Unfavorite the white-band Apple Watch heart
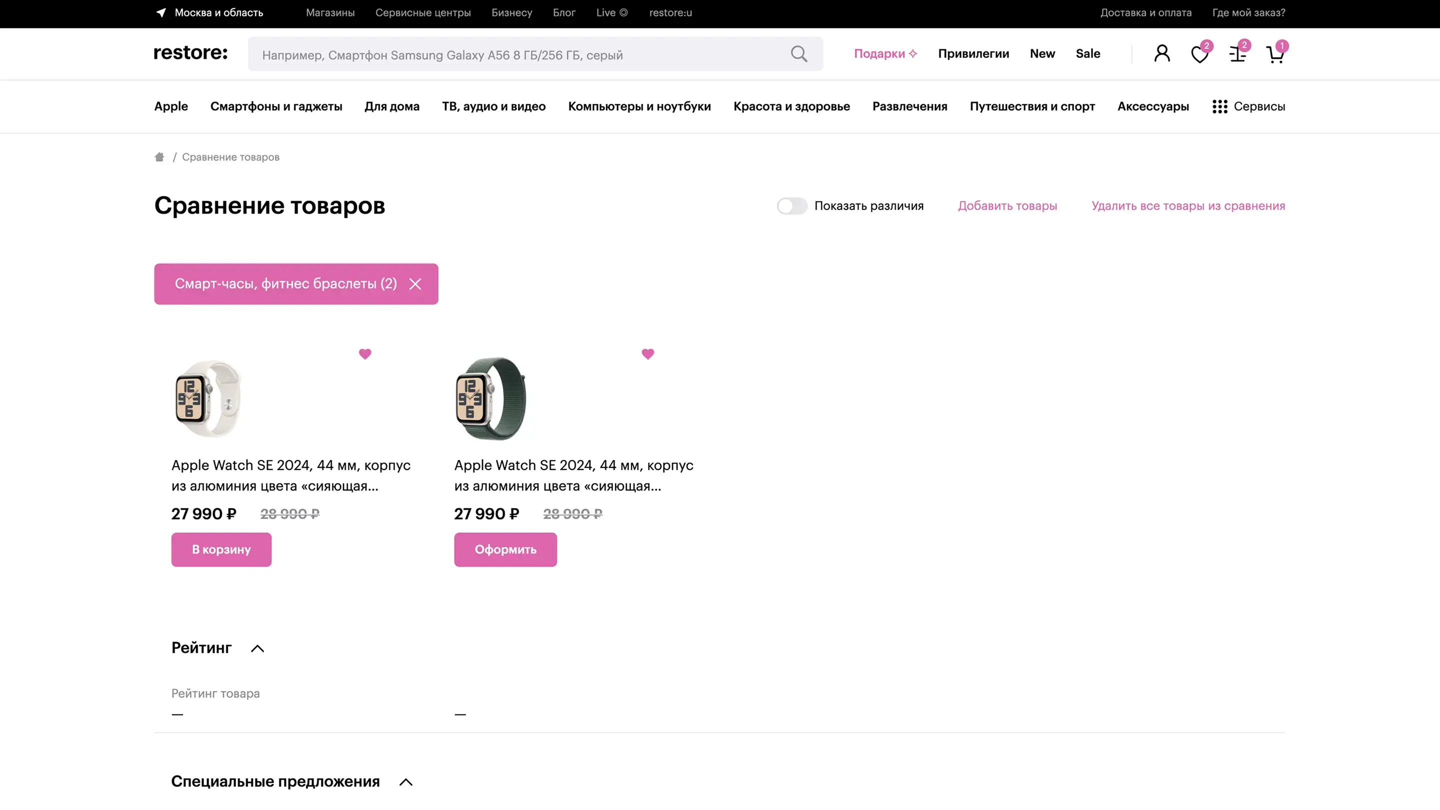The image size is (1440, 810). 365,354
